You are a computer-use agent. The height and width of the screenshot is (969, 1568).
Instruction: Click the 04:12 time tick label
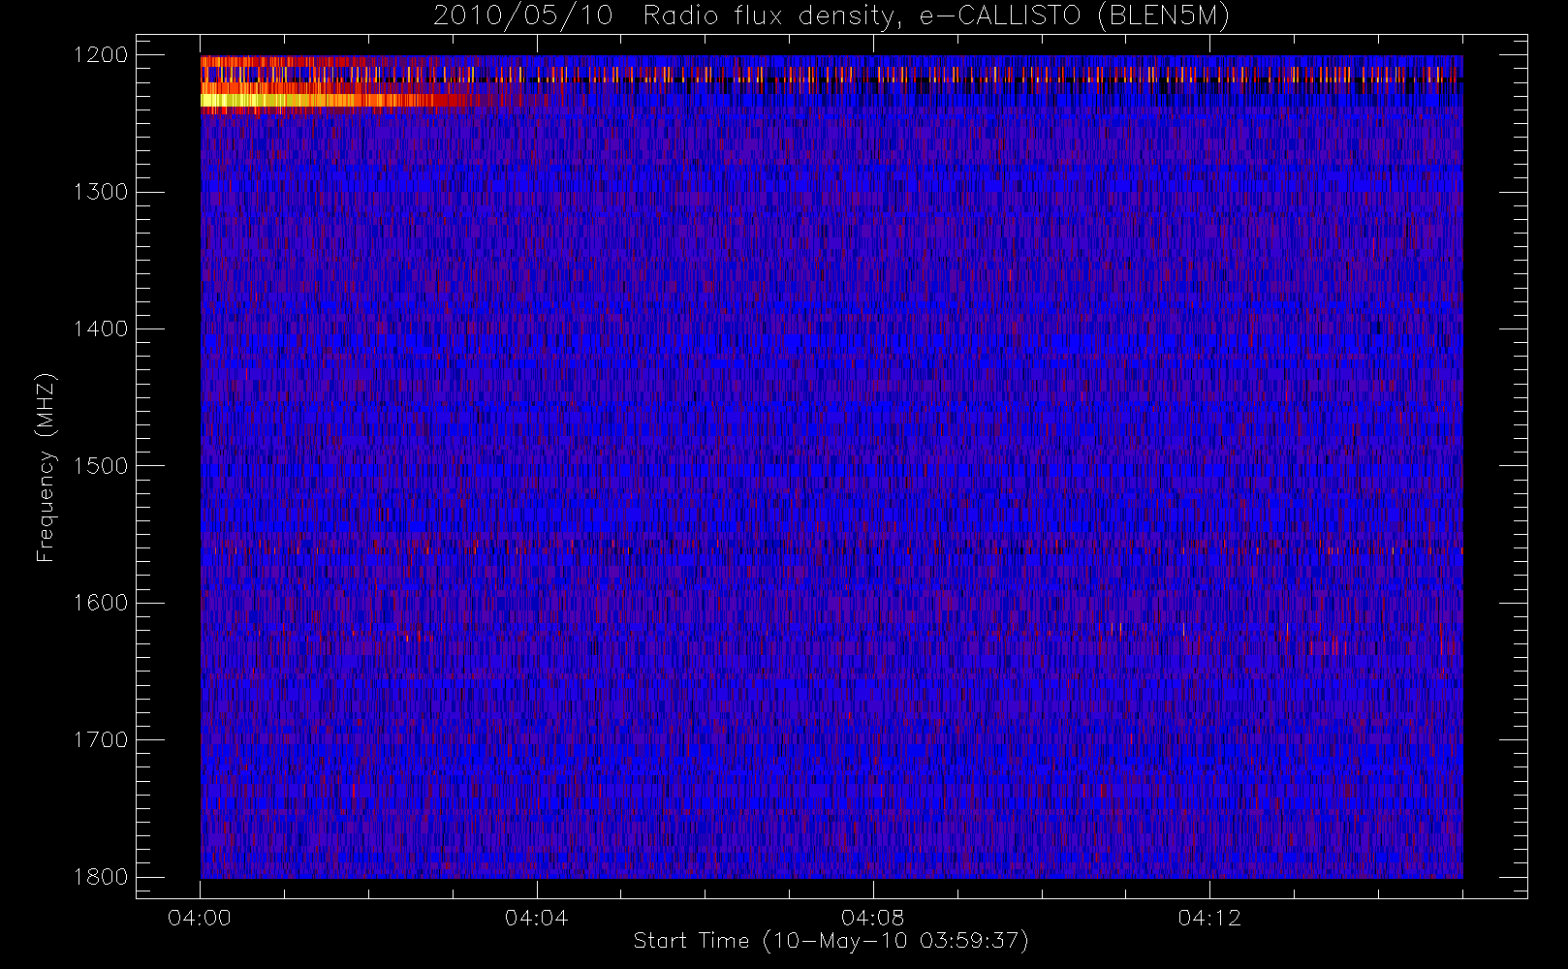(x=1209, y=918)
